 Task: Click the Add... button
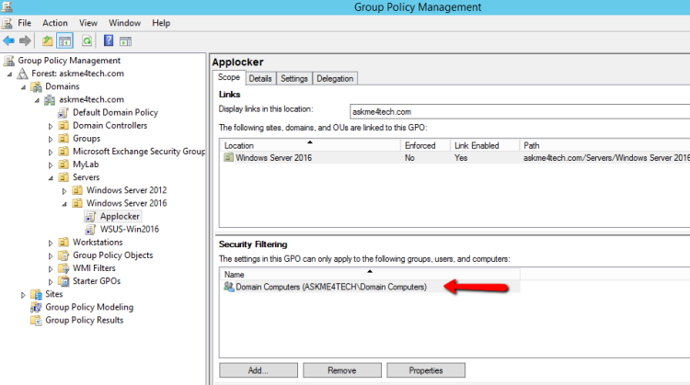pyautogui.click(x=258, y=370)
